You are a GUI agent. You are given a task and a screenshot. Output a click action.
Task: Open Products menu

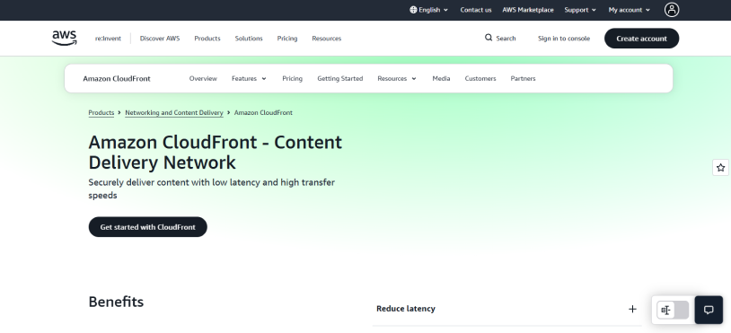click(207, 39)
